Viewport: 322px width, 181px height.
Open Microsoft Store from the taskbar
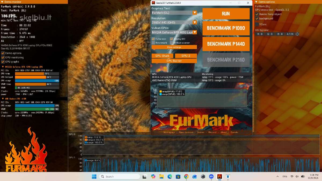point(178,176)
